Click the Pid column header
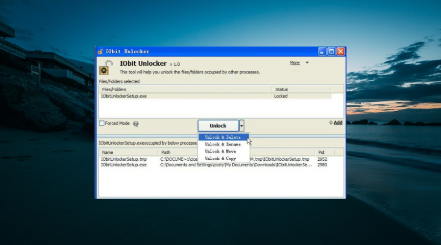Screen dimensions: 441x245 (x=324, y=152)
